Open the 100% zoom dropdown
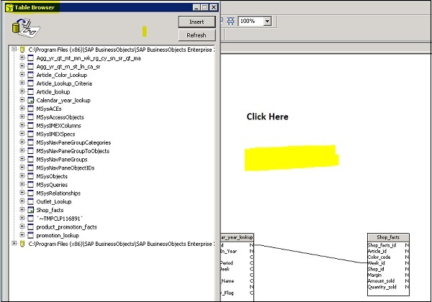 point(267,22)
